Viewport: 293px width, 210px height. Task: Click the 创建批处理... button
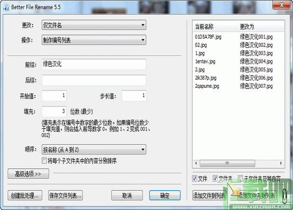(25, 196)
